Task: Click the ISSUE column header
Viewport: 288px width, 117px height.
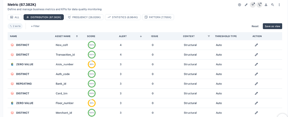Action: click(x=154, y=36)
